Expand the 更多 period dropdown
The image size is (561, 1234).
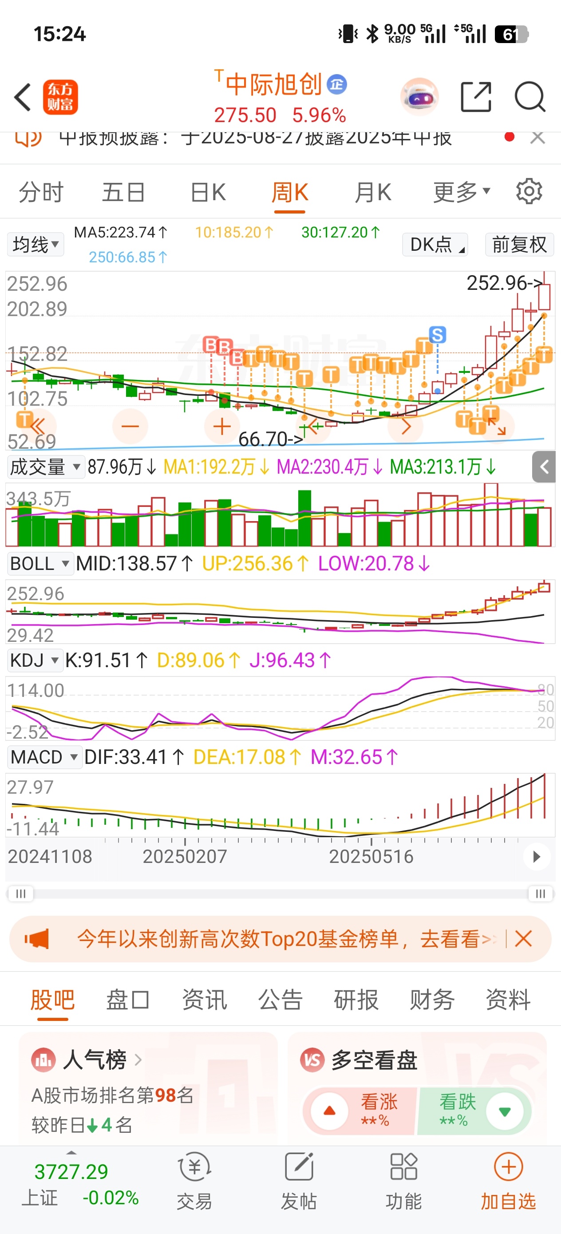(x=462, y=192)
